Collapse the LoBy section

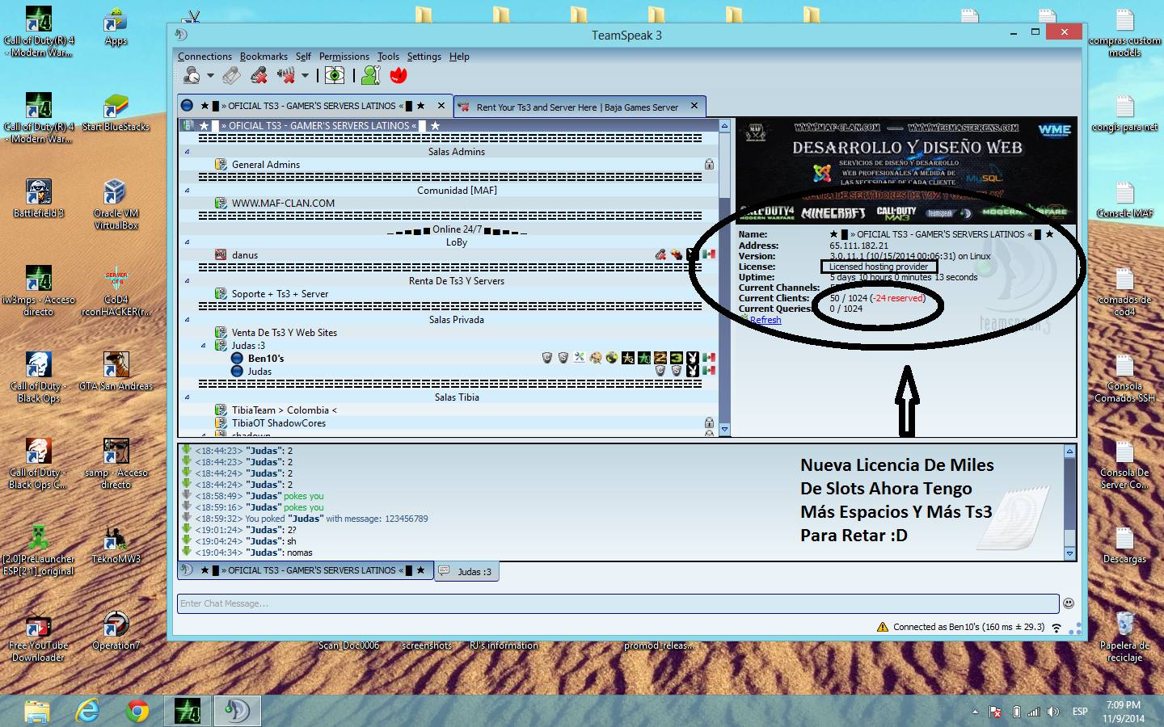188,242
